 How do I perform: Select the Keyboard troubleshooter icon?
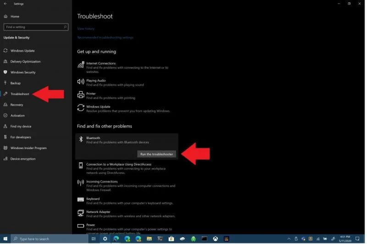pyautogui.click(x=81, y=200)
